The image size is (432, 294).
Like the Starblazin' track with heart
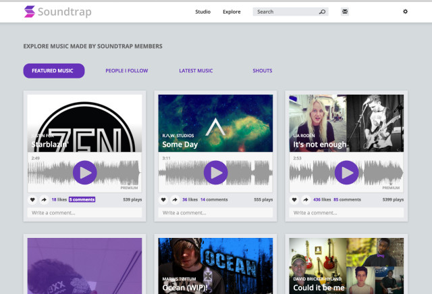(x=32, y=200)
